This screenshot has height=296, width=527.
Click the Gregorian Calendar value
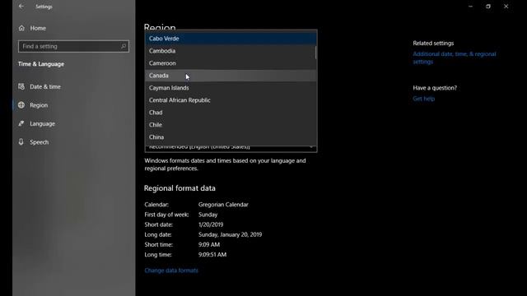tap(223, 205)
